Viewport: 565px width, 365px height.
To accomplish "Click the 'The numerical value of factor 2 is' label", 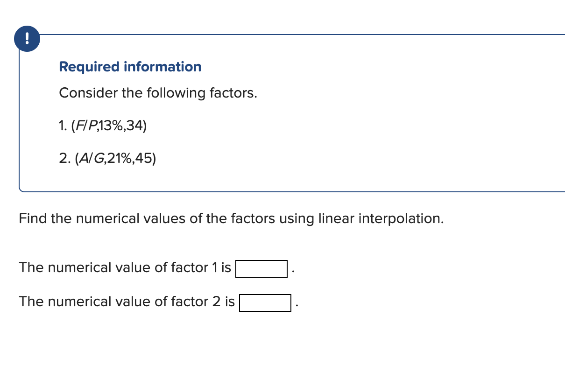I will (126, 302).
